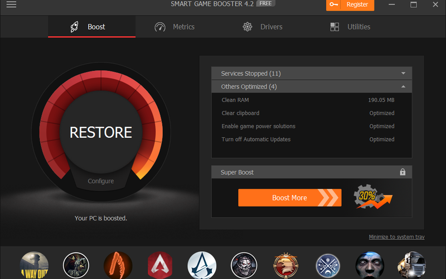Open the hamburger menu

point(11,5)
